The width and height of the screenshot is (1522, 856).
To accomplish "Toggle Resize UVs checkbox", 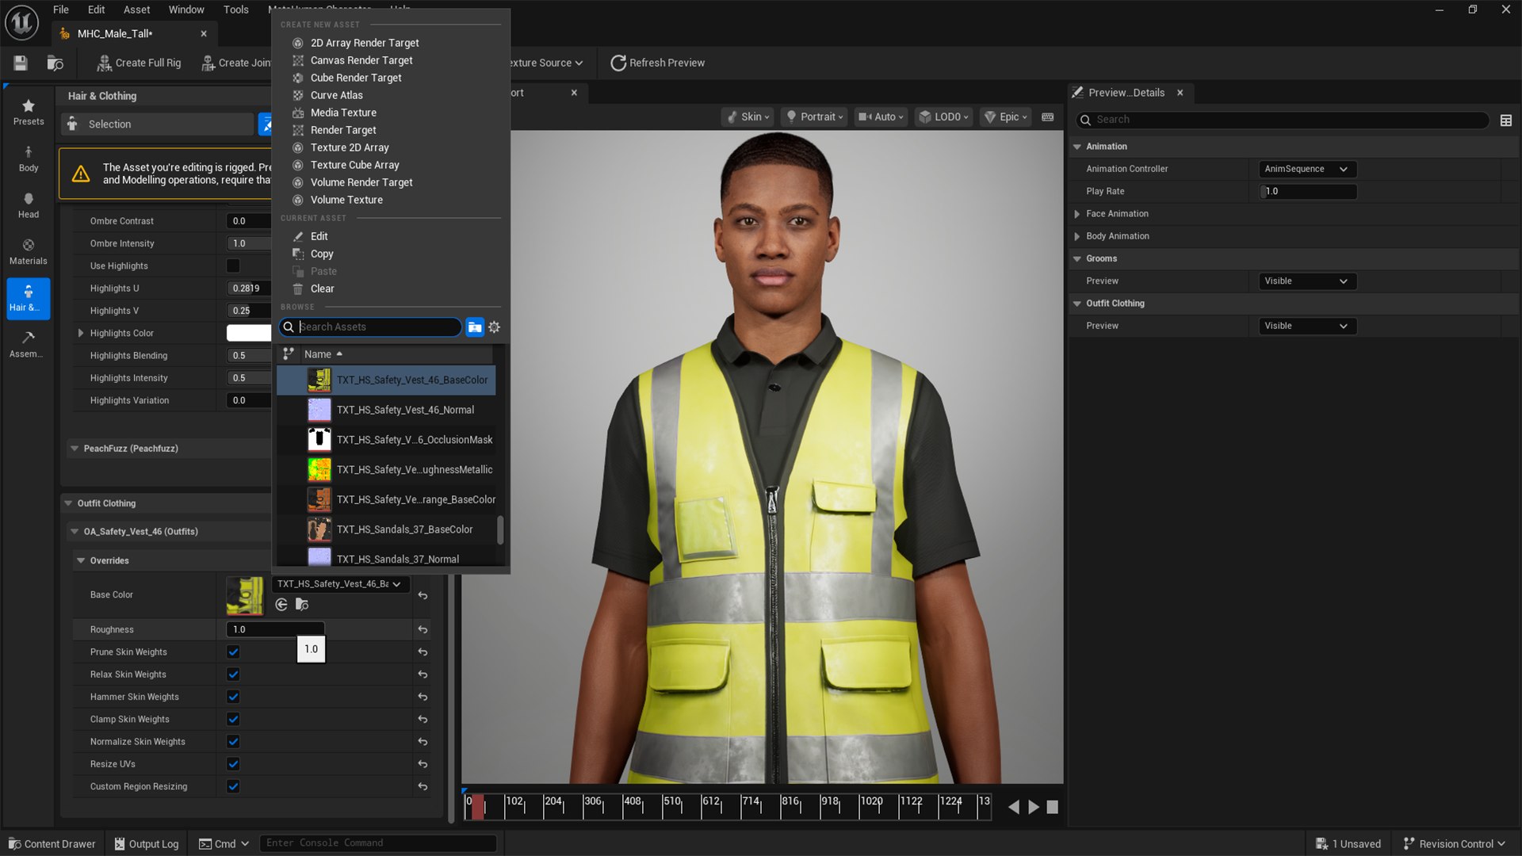I will (233, 764).
